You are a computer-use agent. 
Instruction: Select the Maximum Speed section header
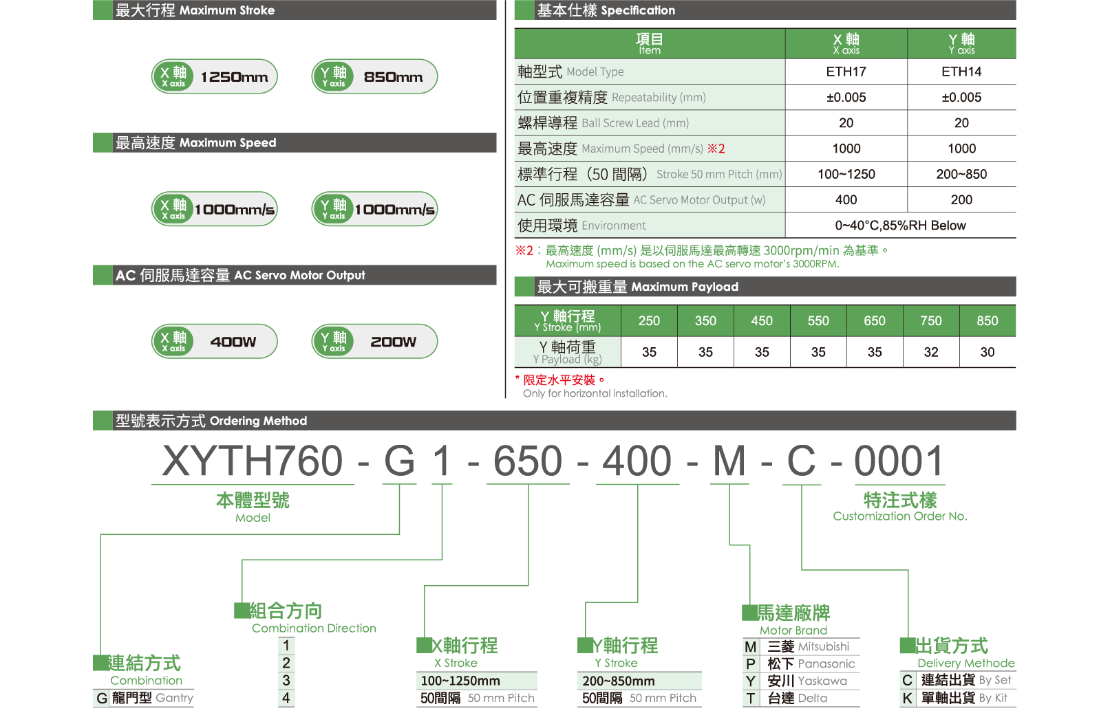pyautogui.click(x=295, y=142)
